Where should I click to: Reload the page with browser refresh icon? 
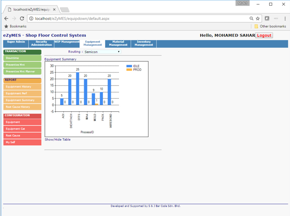(22, 19)
